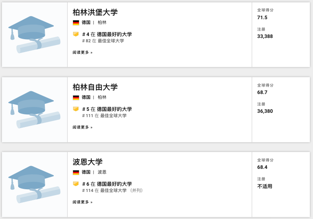This screenshot has width=313, height=219.
Task: Click the gold ranking badge for 柏林洪堡大学
Action: tap(76, 34)
